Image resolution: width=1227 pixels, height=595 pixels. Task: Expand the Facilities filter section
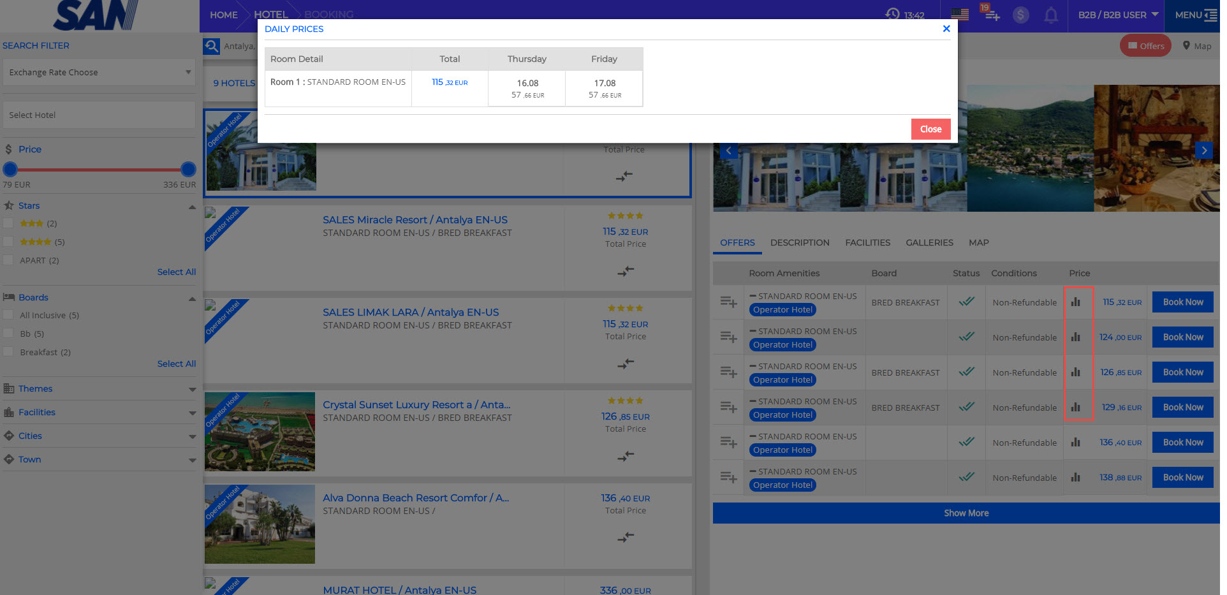[x=99, y=413]
